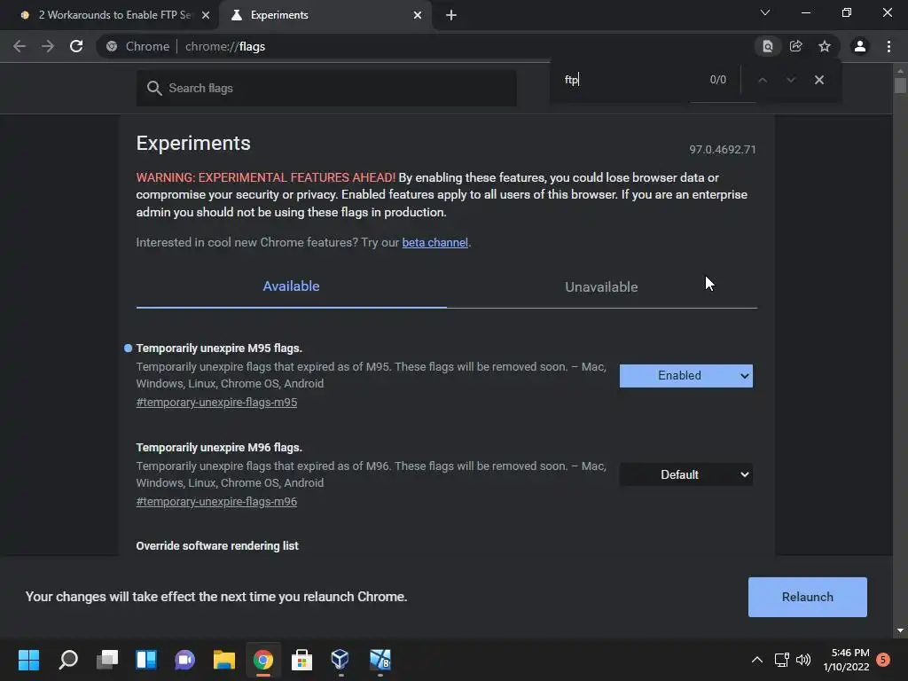Image resolution: width=908 pixels, height=681 pixels.
Task: Go forward to next page
Action: pos(48,46)
